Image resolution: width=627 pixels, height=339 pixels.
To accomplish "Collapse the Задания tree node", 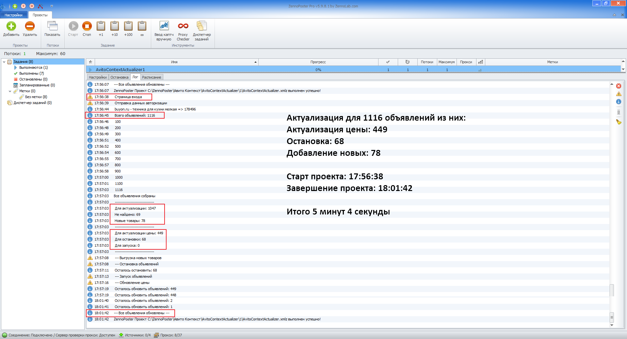I will 4,62.
